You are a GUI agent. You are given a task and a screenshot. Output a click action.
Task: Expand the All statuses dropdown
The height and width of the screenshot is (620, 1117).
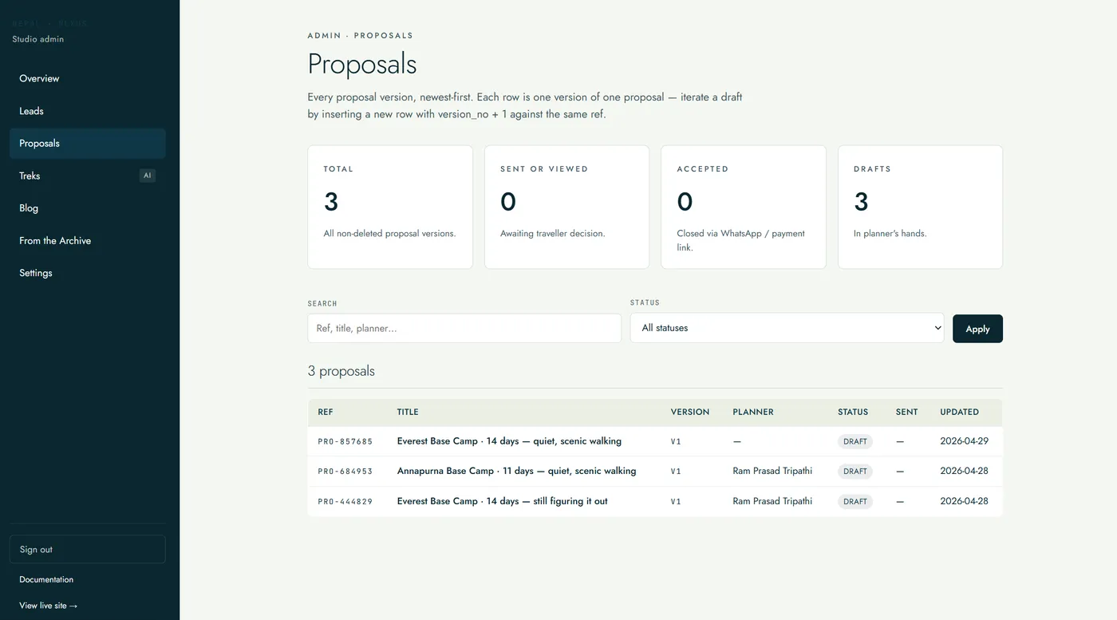787,328
